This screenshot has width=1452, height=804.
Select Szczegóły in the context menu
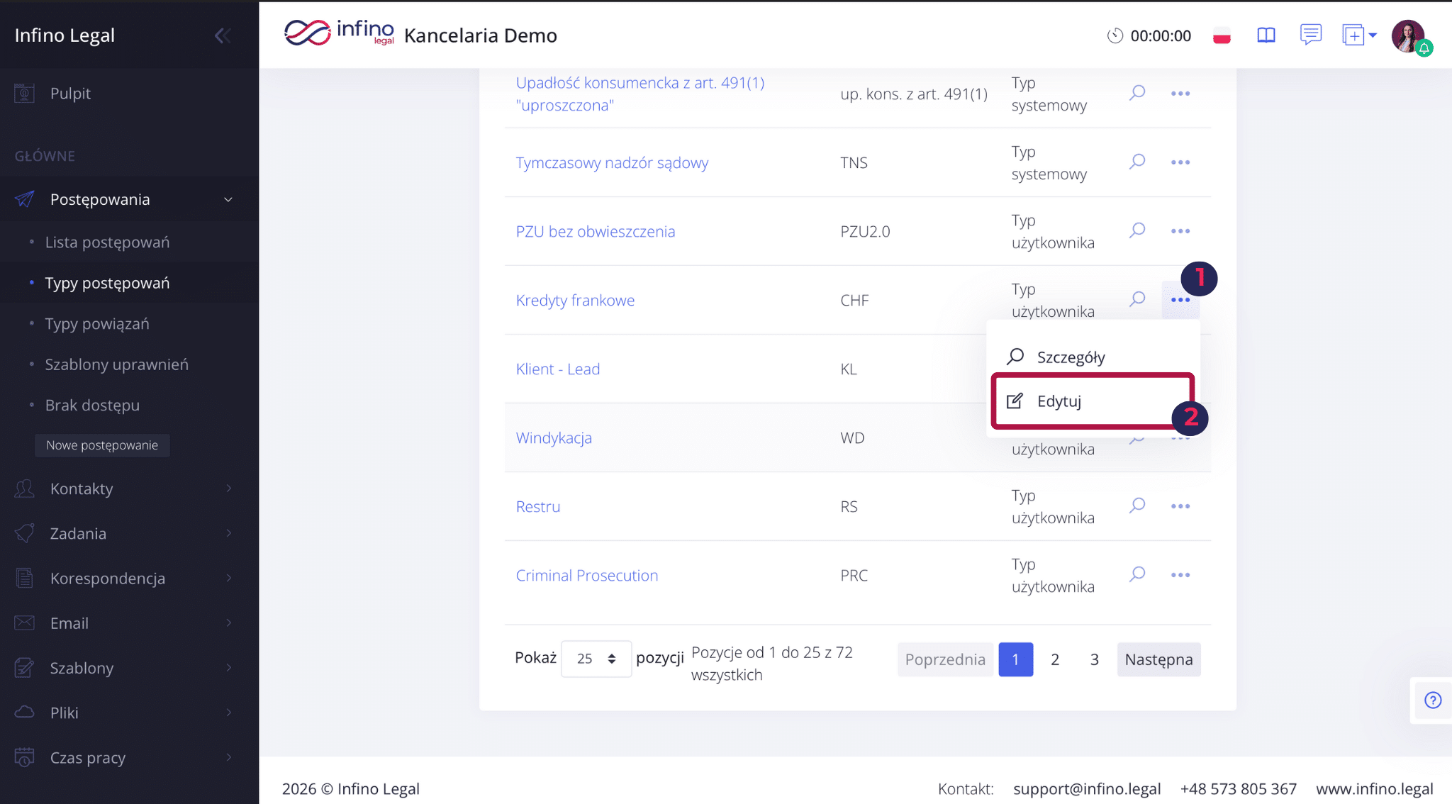[x=1071, y=357]
